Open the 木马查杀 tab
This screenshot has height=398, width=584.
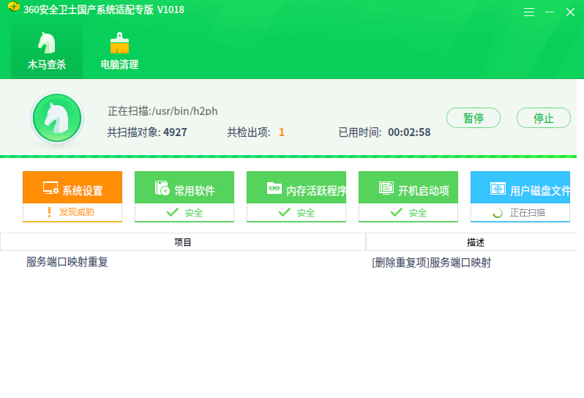coord(47,51)
